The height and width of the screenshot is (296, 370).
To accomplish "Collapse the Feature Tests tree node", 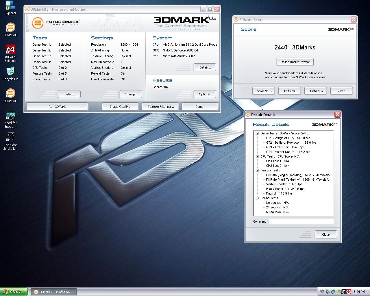I will (x=257, y=170).
